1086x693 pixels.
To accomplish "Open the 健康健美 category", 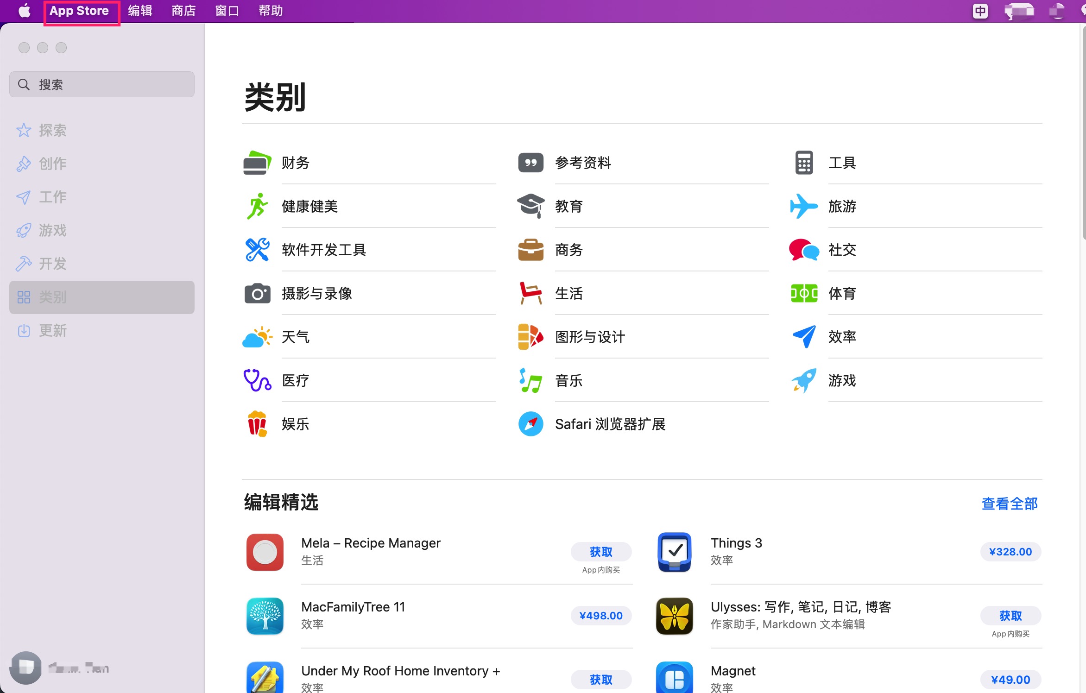I will 309,206.
